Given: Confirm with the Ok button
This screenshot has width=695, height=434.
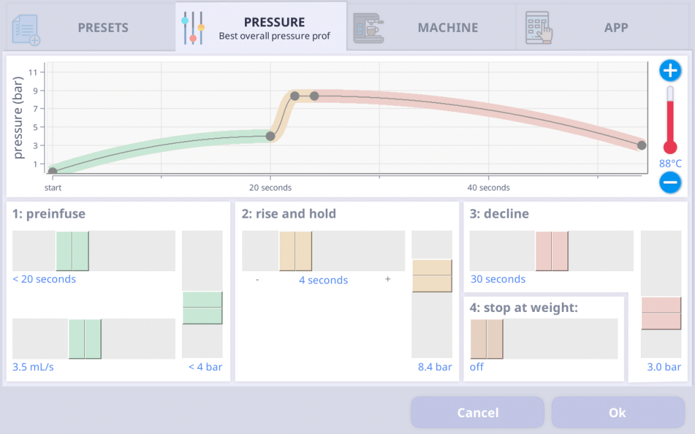Looking at the screenshot, I should click(x=618, y=412).
